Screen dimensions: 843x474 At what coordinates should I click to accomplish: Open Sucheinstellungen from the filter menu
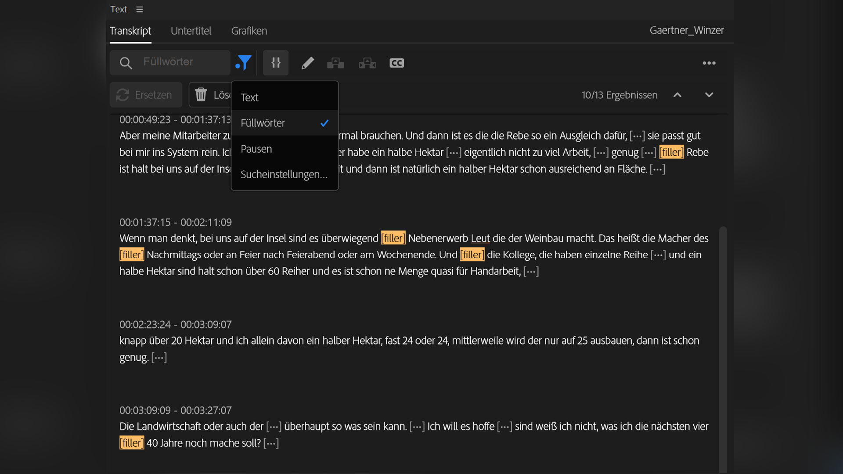(x=284, y=174)
